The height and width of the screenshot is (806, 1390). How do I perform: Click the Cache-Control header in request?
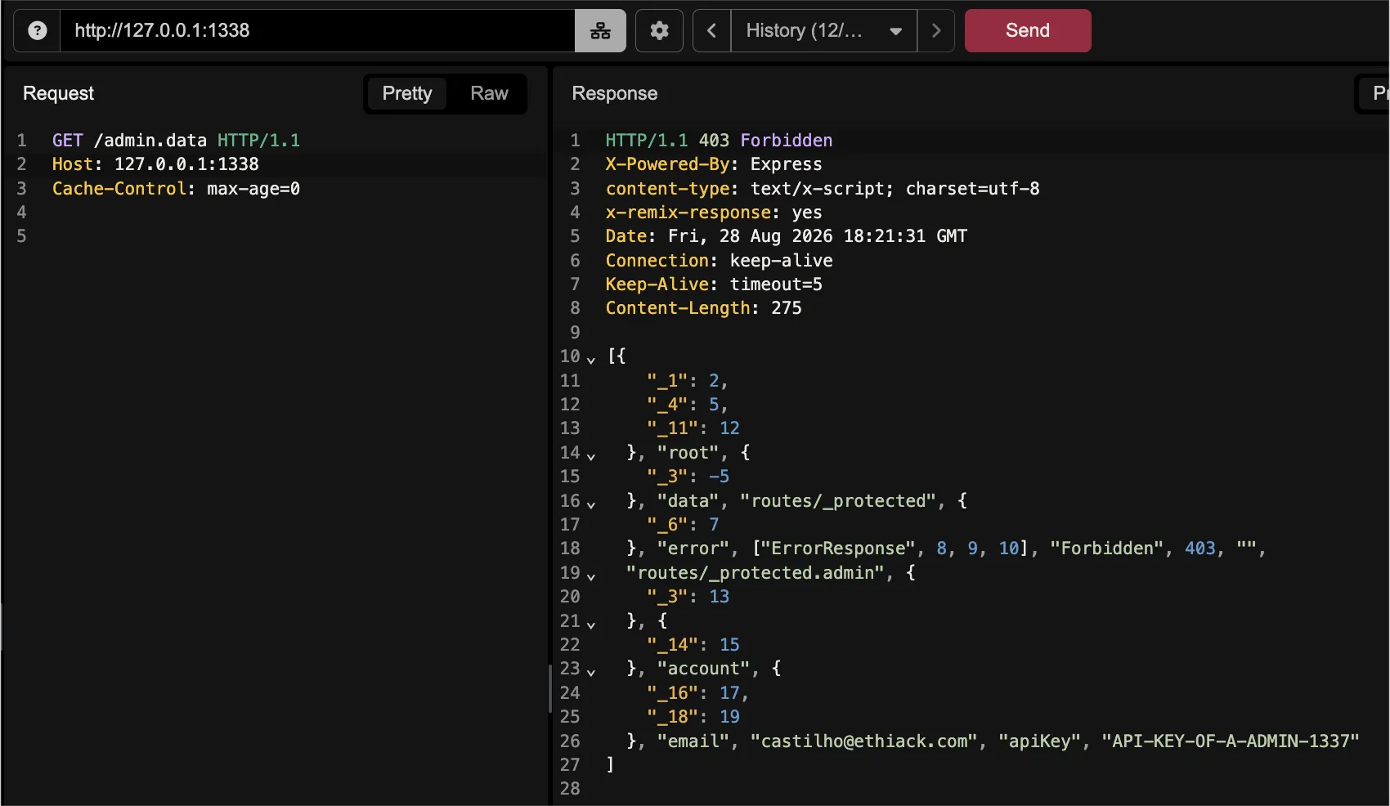tap(176, 189)
